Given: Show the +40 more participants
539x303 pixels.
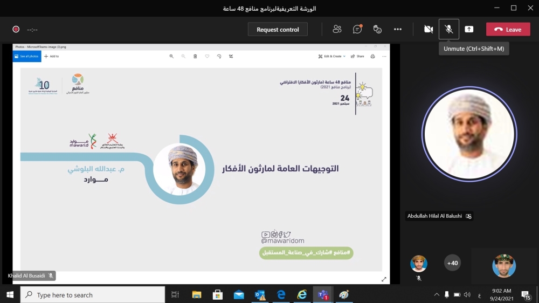Looking at the screenshot, I should (x=452, y=263).
